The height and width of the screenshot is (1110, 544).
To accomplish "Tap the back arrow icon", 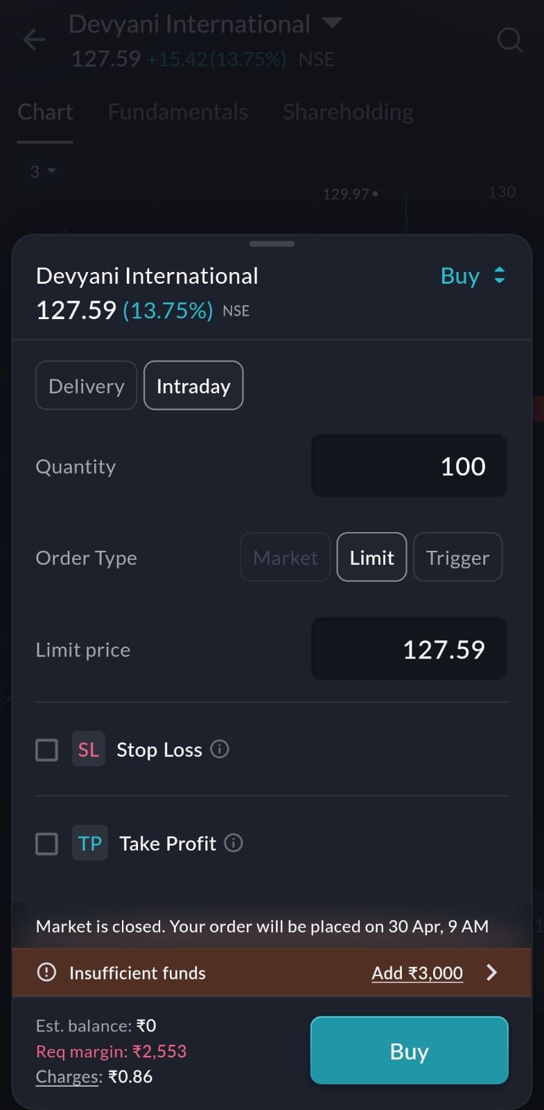I will pyautogui.click(x=34, y=40).
